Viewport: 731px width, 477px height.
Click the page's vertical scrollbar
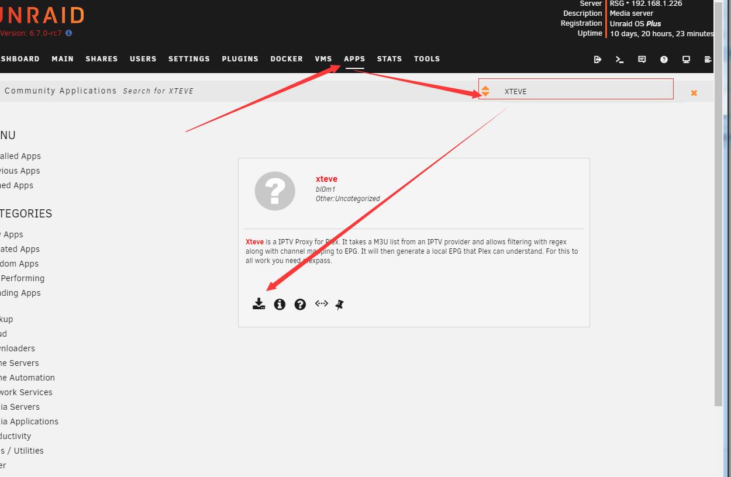(x=719, y=205)
